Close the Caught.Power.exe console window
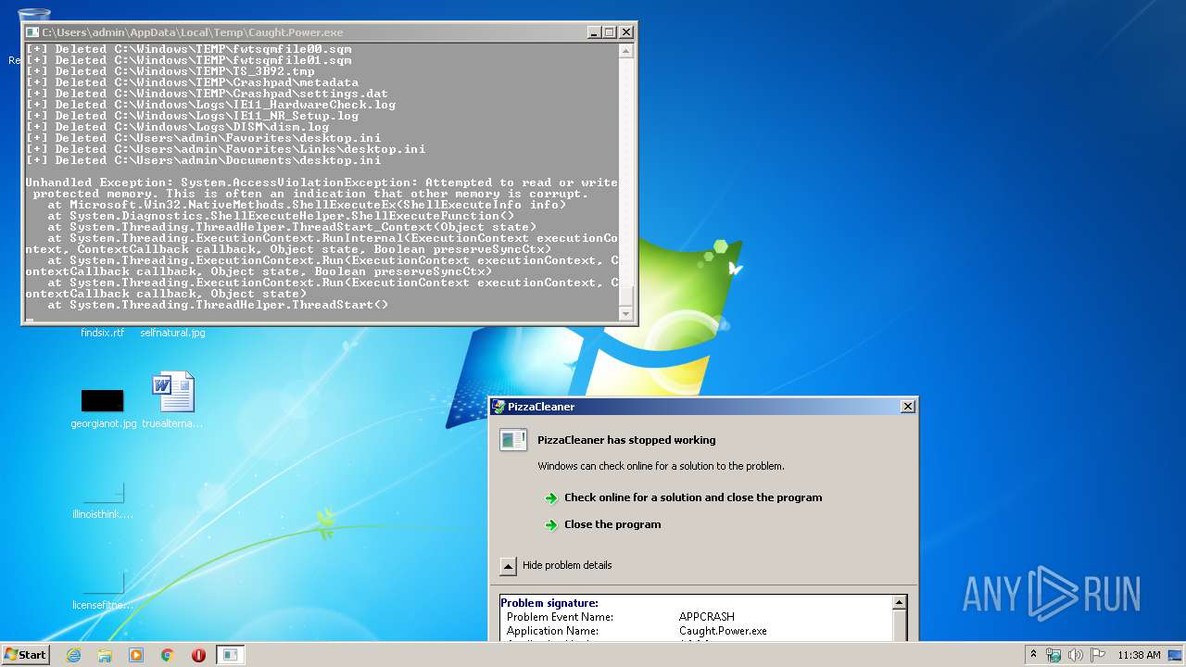Viewport: 1186px width, 667px height. pyautogui.click(x=626, y=32)
